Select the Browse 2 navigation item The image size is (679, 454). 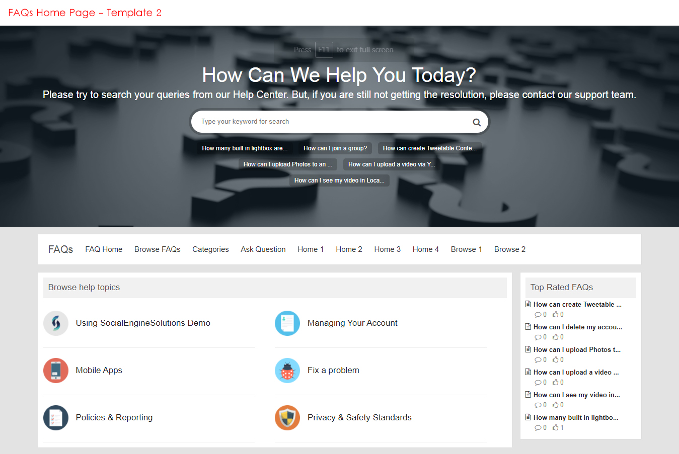pos(509,249)
